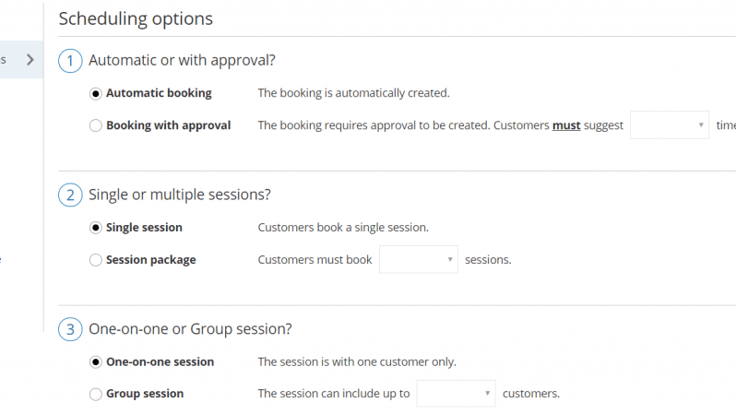Click "The booking is automatically created" description
The width and height of the screenshot is (736, 414).
(x=353, y=93)
